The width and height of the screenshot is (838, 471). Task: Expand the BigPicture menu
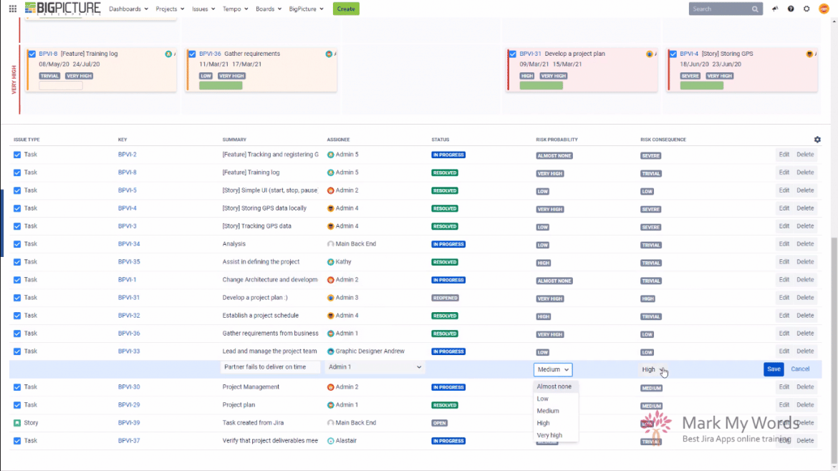click(x=307, y=9)
